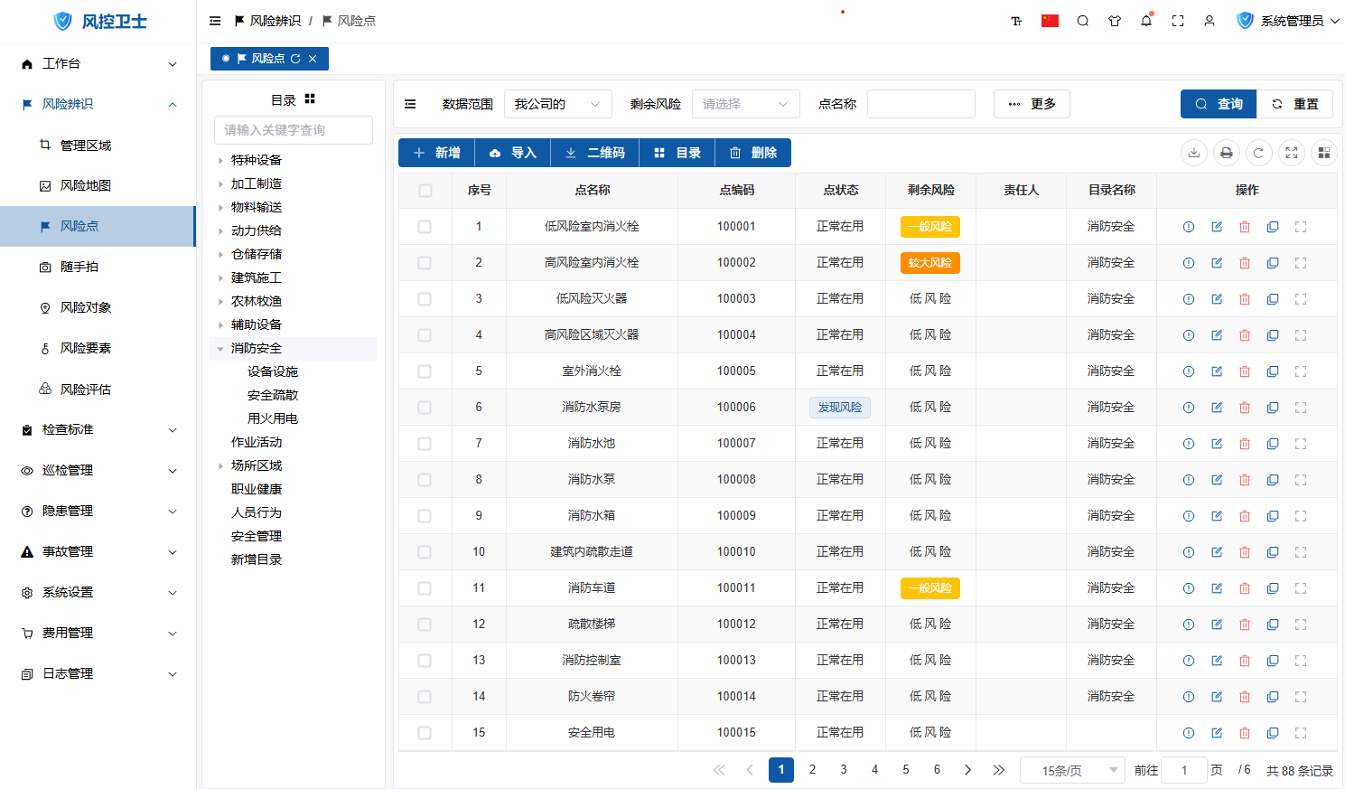Check the box for row 低风险灭火器
Screen dimensions: 1345x789
(425, 299)
